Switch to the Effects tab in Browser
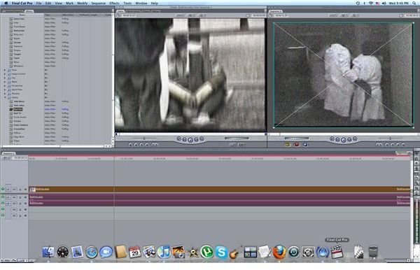Screen dimensions: 420x270 29,11
